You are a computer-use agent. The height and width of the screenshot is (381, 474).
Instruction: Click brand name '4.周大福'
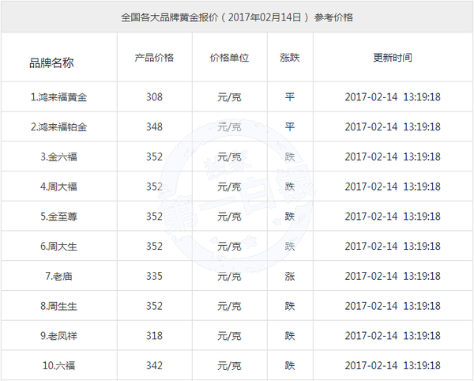pos(58,187)
